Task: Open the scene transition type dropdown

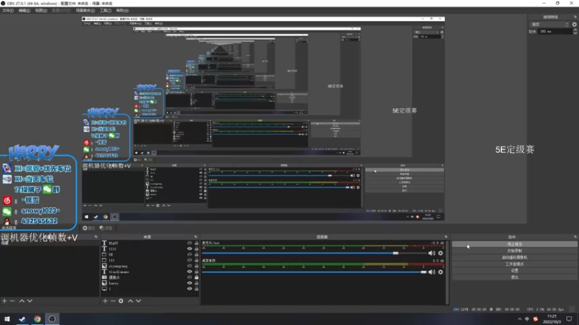Action: click(549, 25)
